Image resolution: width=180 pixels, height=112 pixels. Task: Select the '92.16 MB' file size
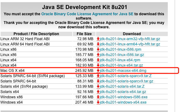(85, 92)
